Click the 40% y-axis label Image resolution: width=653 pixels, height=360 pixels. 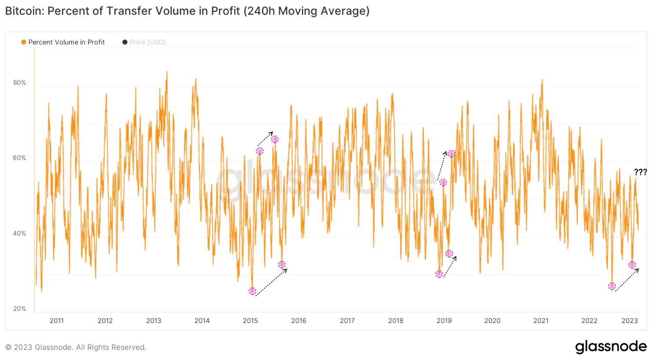(x=19, y=233)
